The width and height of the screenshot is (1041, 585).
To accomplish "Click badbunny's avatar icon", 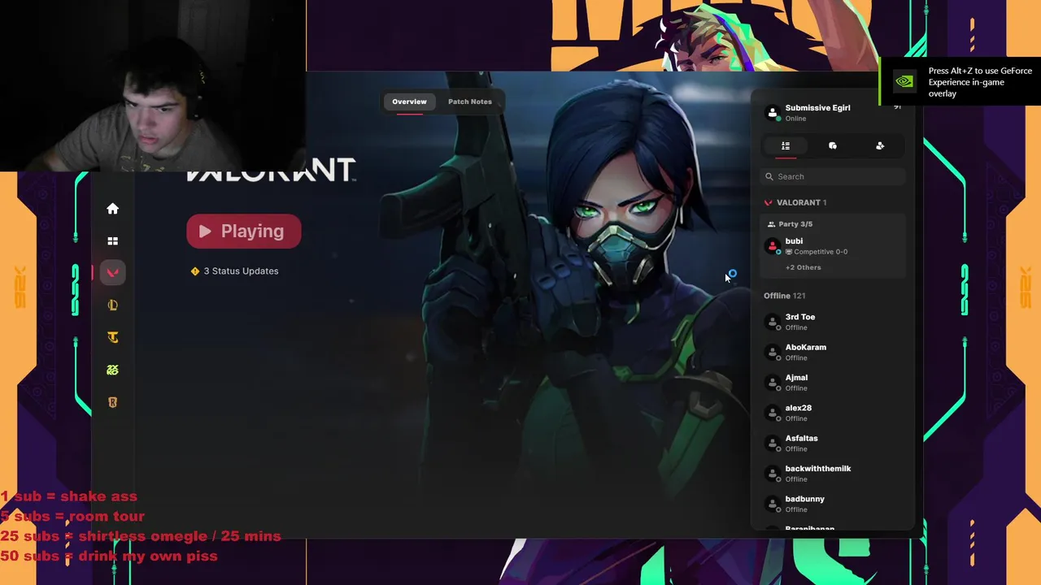I will [772, 504].
